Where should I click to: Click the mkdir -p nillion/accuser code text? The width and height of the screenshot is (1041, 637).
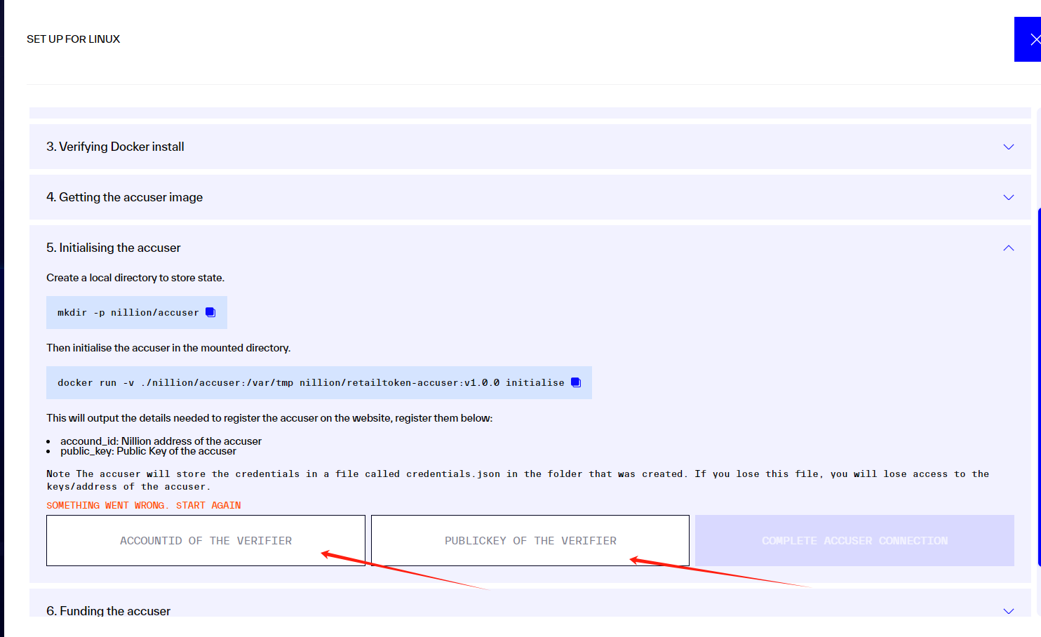128,312
